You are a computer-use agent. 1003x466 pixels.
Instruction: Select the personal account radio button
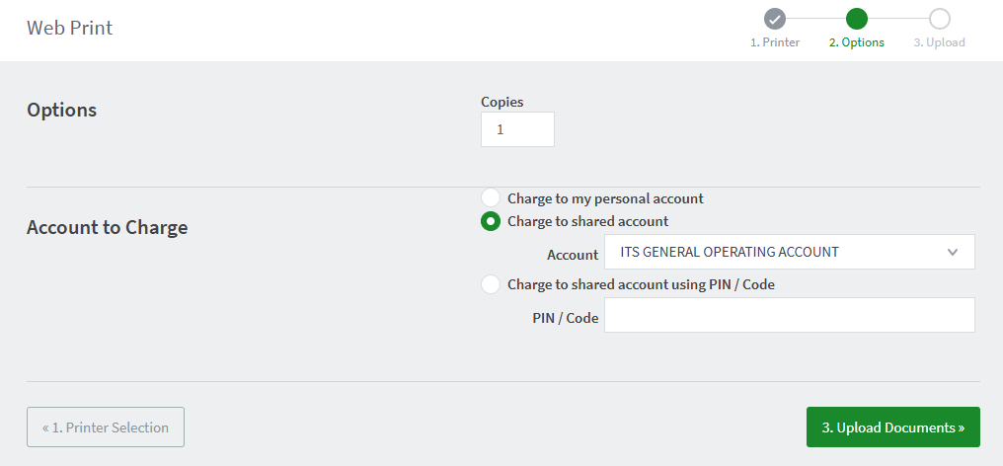(x=491, y=198)
